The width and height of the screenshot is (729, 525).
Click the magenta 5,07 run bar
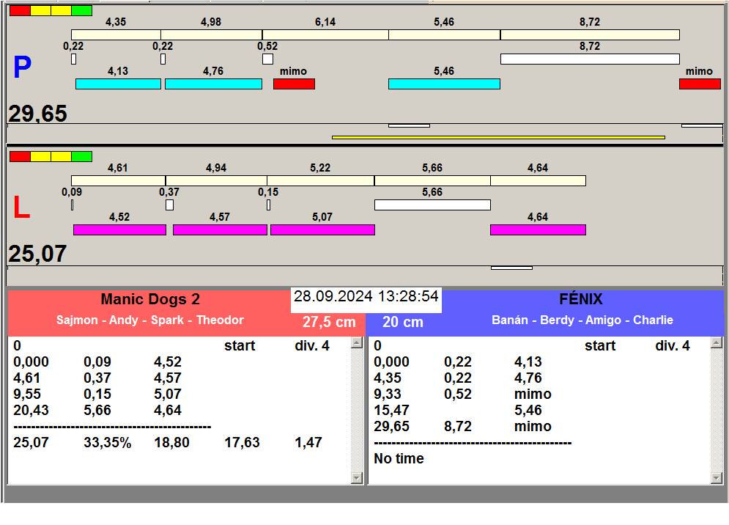pyautogui.click(x=322, y=230)
